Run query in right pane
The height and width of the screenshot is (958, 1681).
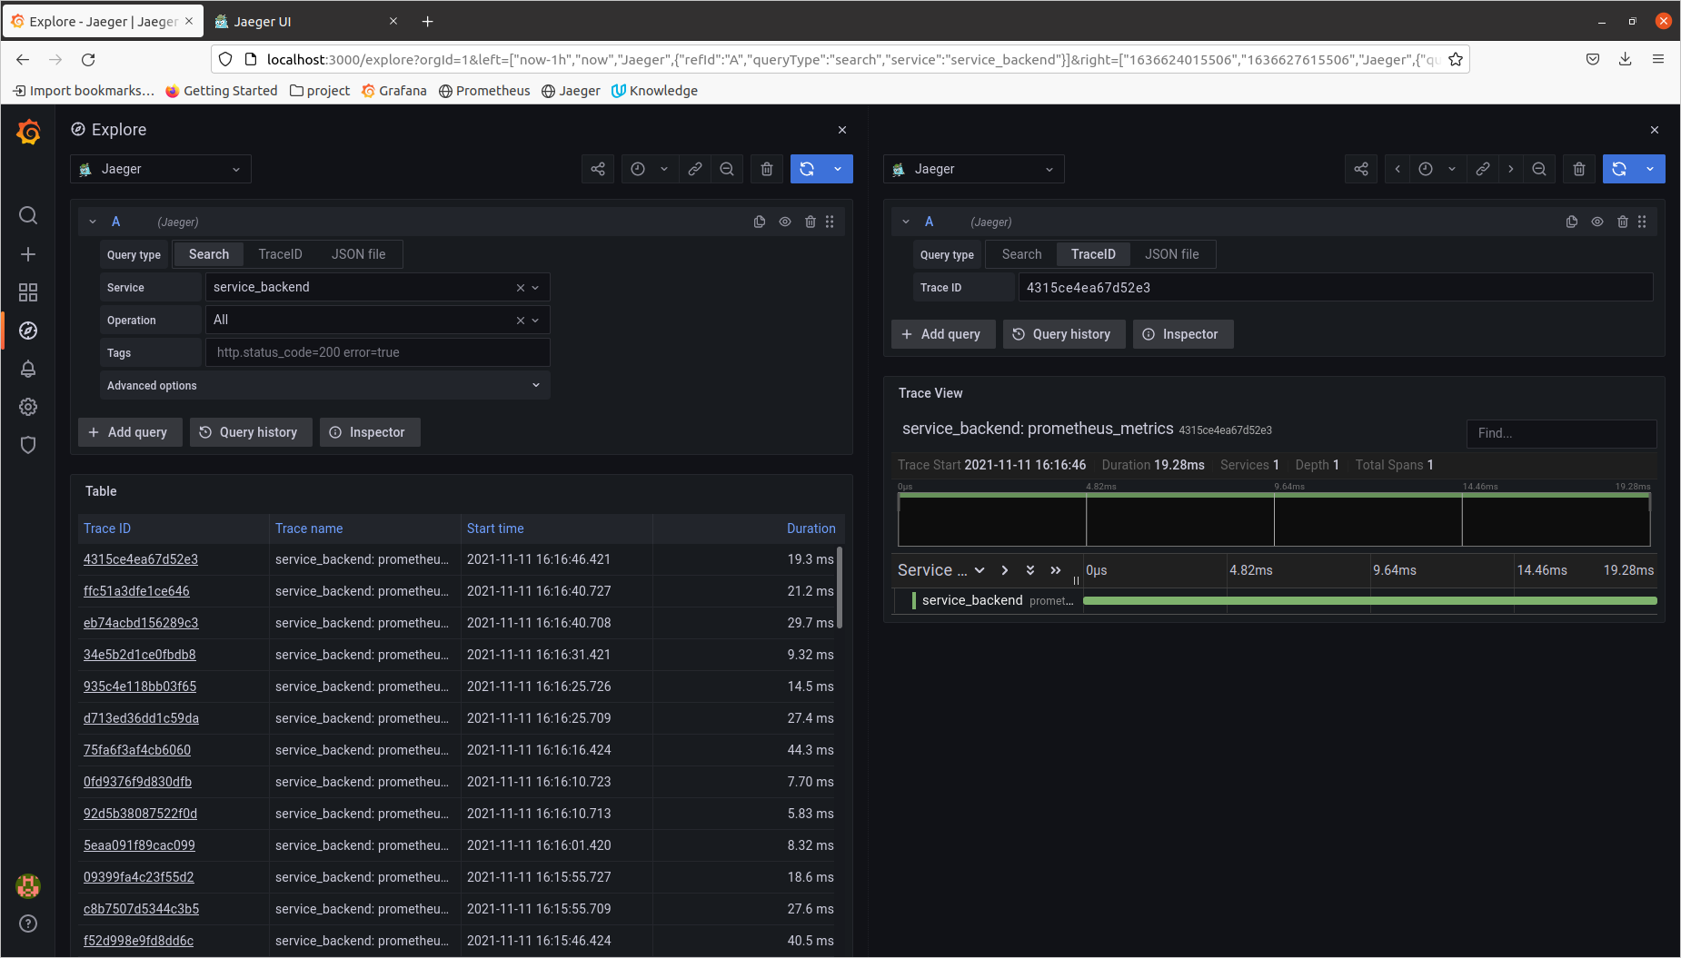[1619, 169]
